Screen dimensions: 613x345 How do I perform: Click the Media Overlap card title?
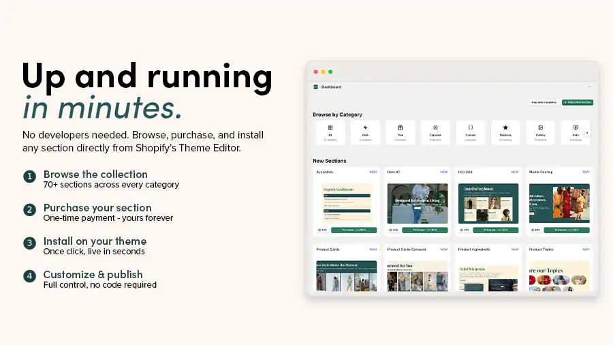click(x=541, y=172)
